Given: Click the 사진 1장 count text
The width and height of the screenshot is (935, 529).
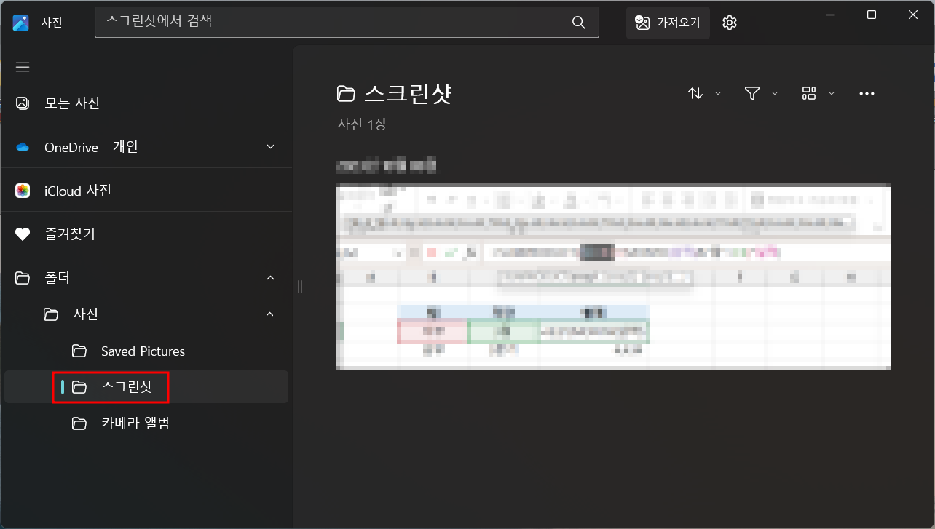Looking at the screenshot, I should (362, 124).
